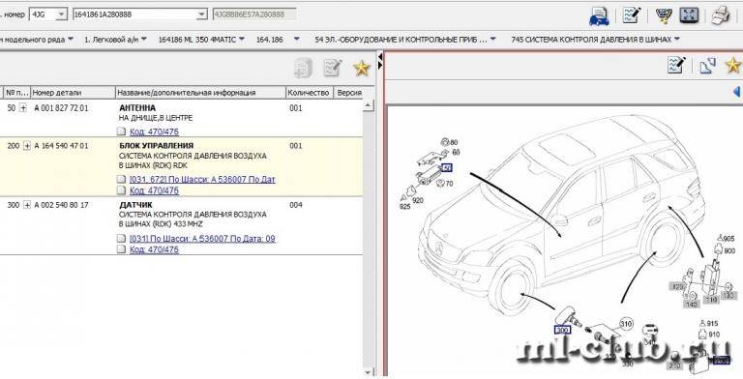Open document icon beside sensor [031] footnote
This screenshot has height=379, width=743.
(121, 238)
